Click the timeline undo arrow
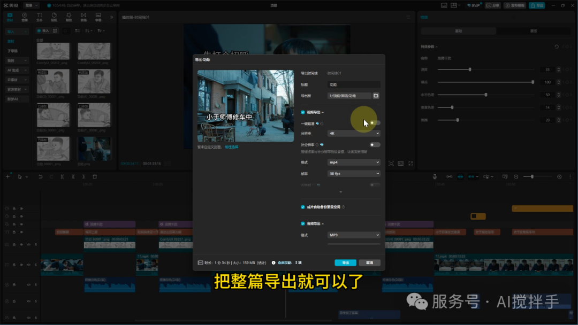Image resolution: width=578 pixels, height=325 pixels. coord(40,177)
